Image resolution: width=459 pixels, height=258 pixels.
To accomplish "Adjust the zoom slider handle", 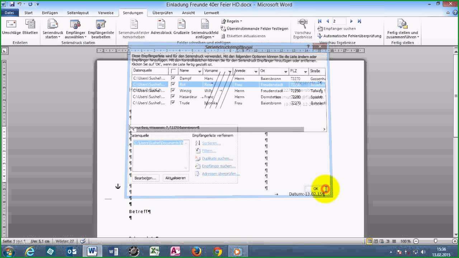I will pos(435,241).
